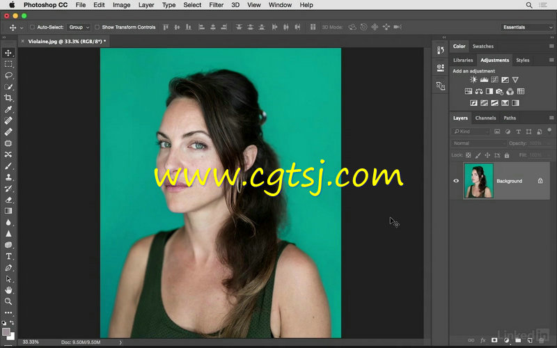Image resolution: width=557 pixels, height=348 pixels.
Task: Open the Color panel flyout menu
Action: coord(551,46)
